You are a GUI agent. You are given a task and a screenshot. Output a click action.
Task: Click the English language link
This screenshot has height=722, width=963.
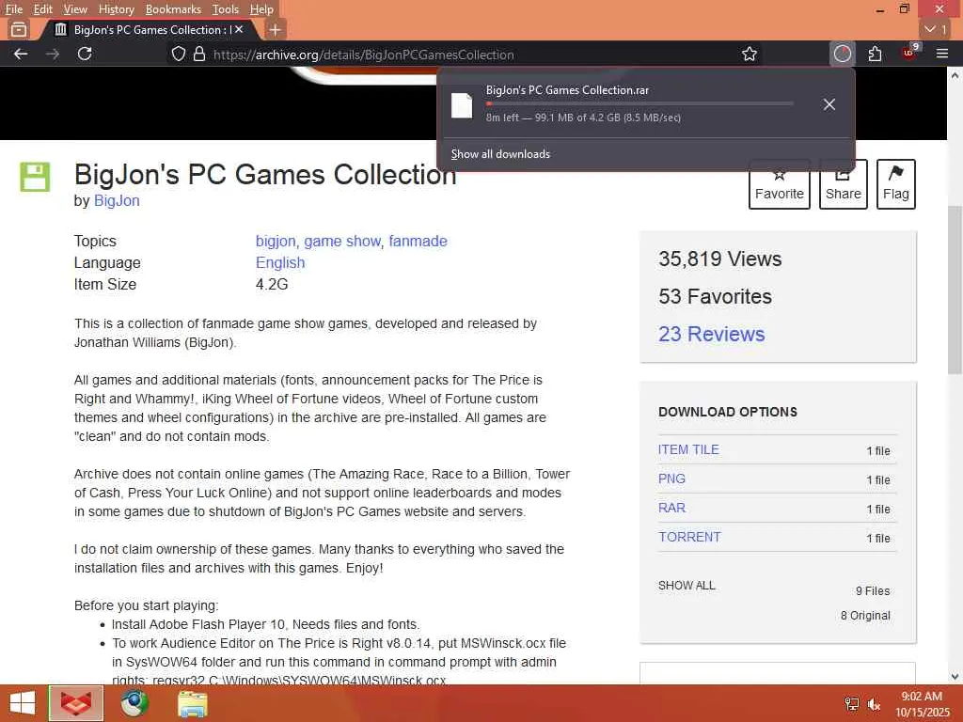coord(280,263)
